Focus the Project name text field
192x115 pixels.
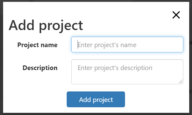[127, 45]
